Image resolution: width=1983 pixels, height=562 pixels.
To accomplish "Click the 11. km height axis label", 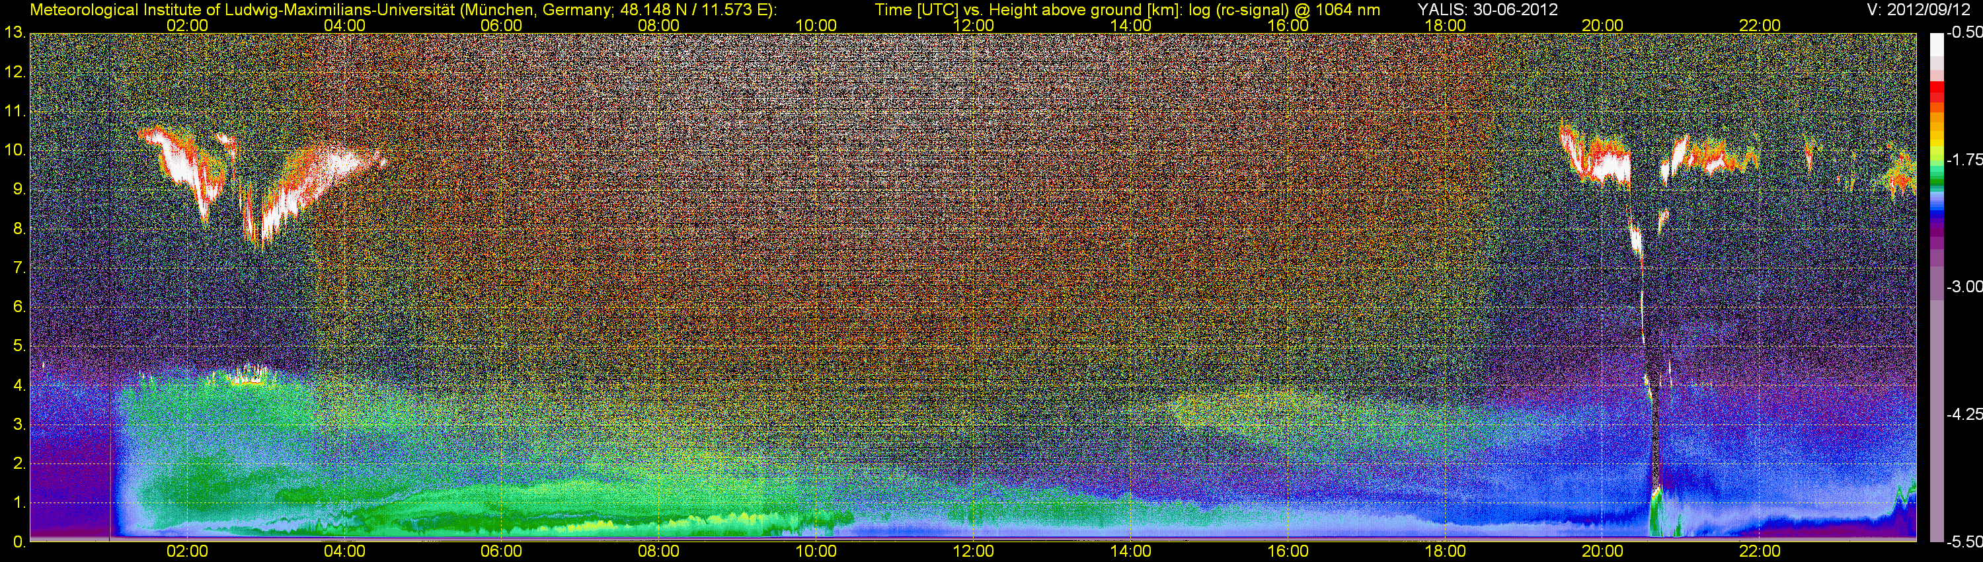I will [x=15, y=112].
